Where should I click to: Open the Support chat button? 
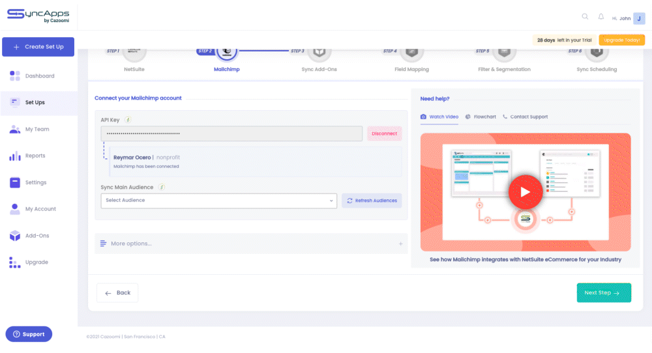(29, 334)
